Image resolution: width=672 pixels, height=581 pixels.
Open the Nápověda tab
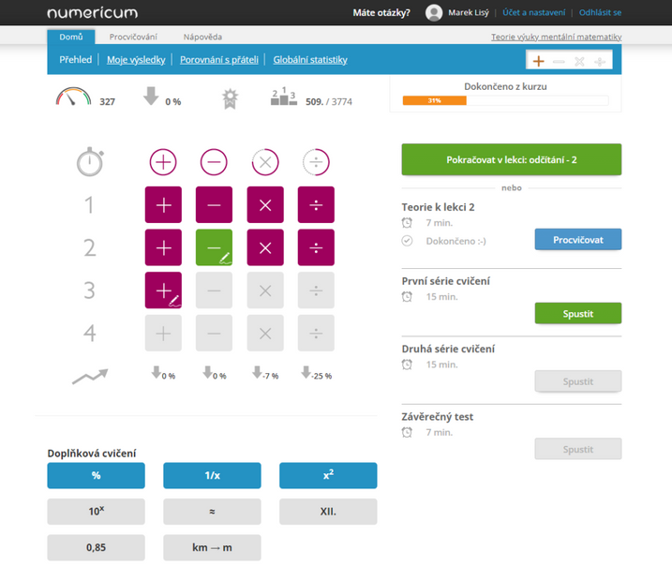pyautogui.click(x=202, y=37)
